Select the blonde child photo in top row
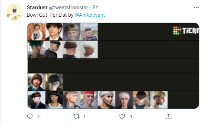The height and width of the screenshot is (126, 206). [71, 32]
